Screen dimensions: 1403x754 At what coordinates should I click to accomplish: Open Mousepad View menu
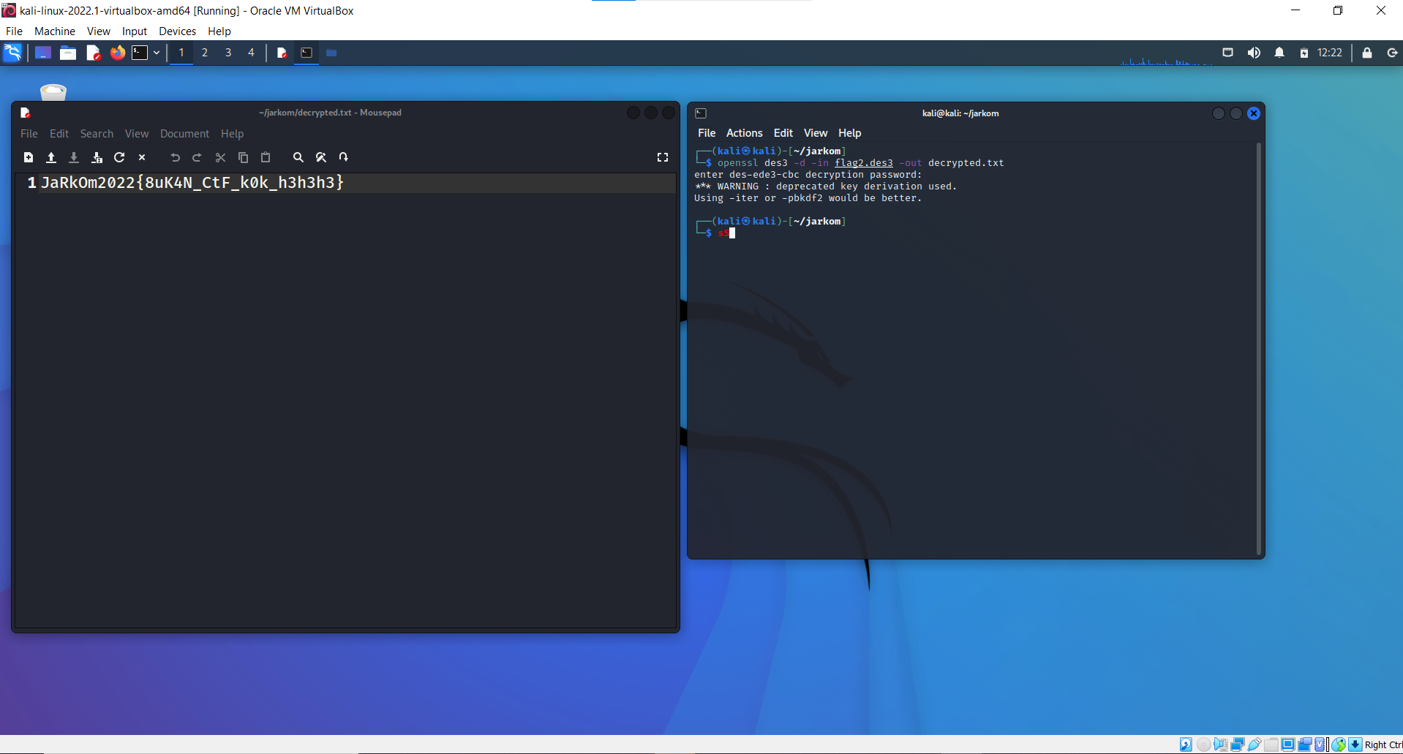tap(137, 134)
